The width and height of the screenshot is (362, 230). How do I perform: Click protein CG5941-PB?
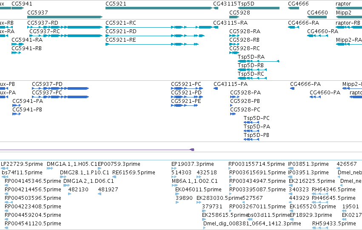point(17,114)
